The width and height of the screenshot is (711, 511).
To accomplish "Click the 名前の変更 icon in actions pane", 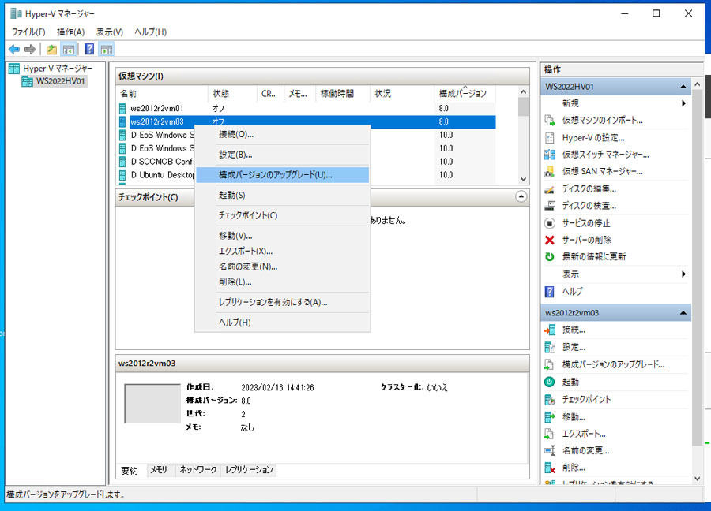I will point(550,450).
